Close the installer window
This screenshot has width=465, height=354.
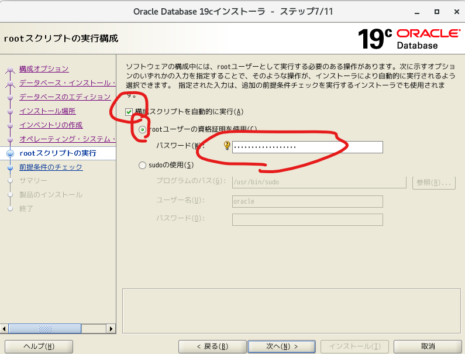457,12
